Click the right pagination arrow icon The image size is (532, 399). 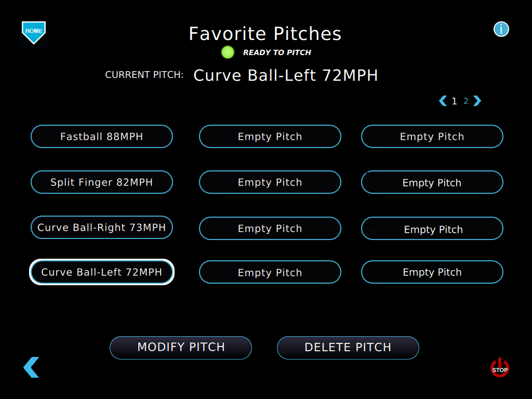477,101
